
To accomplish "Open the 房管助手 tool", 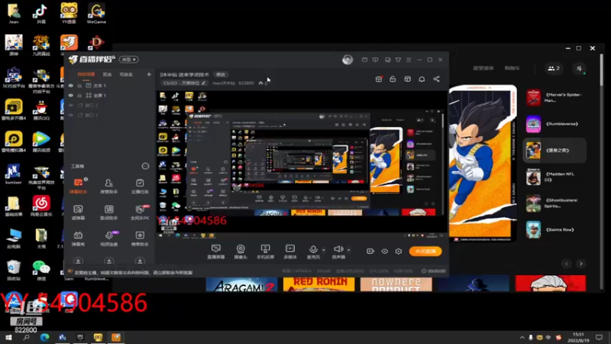I will pyautogui.click(x=108, y=186).
